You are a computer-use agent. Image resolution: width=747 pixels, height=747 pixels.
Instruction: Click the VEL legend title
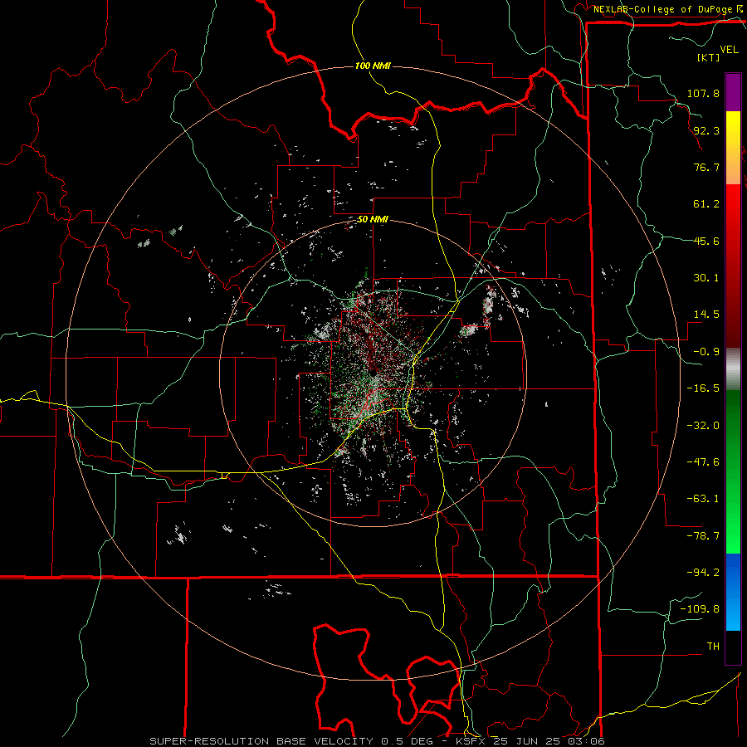point(729,50)
